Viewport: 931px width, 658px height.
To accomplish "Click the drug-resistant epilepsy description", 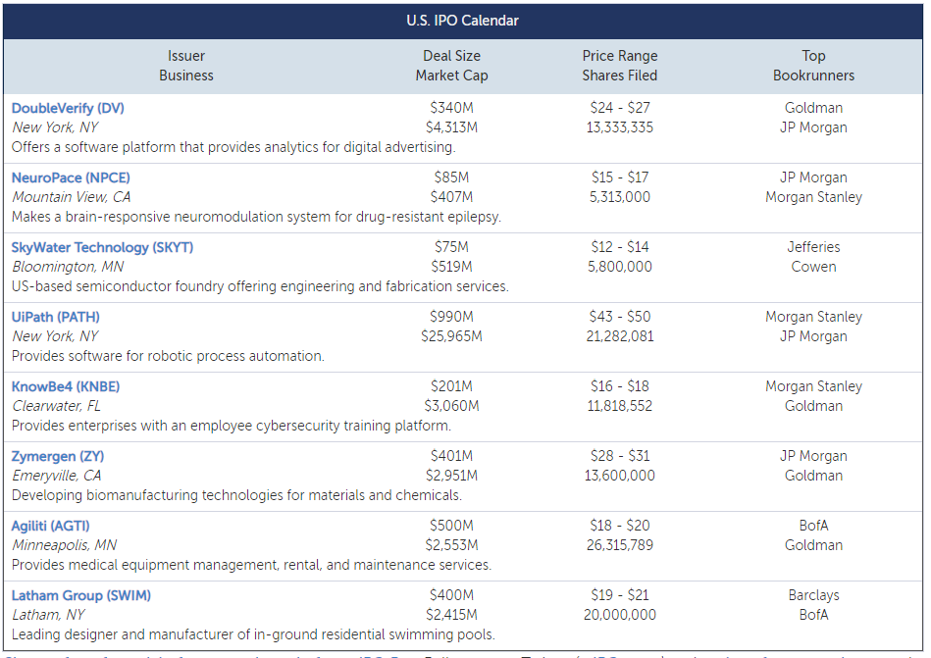I will coord(256,217).
